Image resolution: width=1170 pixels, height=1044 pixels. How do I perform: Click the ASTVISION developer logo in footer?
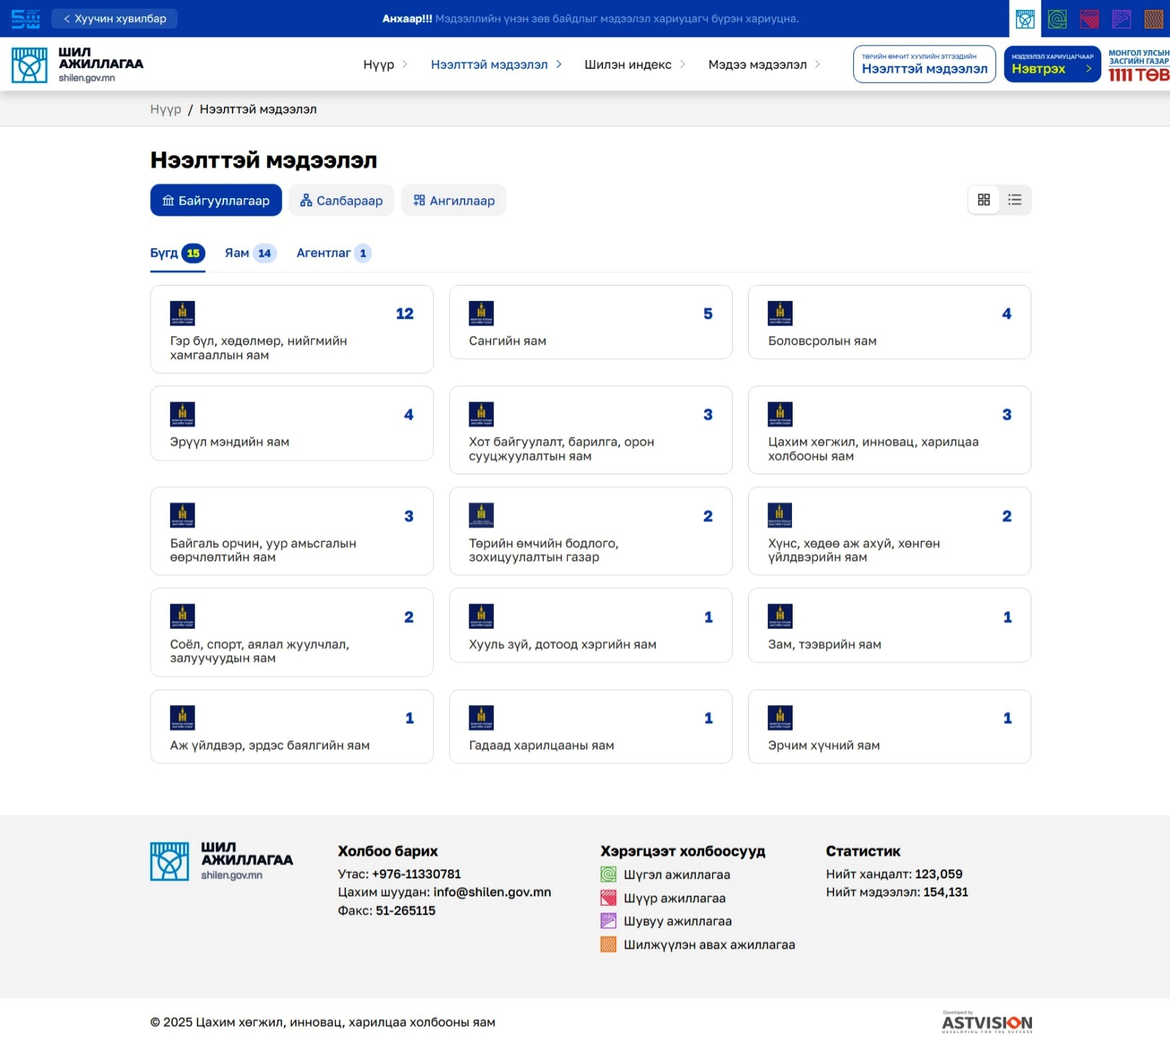coord(987,1022)
